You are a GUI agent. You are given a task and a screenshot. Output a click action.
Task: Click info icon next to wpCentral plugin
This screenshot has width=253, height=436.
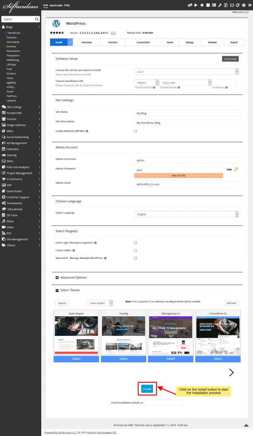point(105,258)
